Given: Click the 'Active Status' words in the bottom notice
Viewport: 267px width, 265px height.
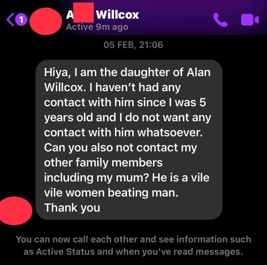Looking at the screenshot, I should click(x=66, y=252).
